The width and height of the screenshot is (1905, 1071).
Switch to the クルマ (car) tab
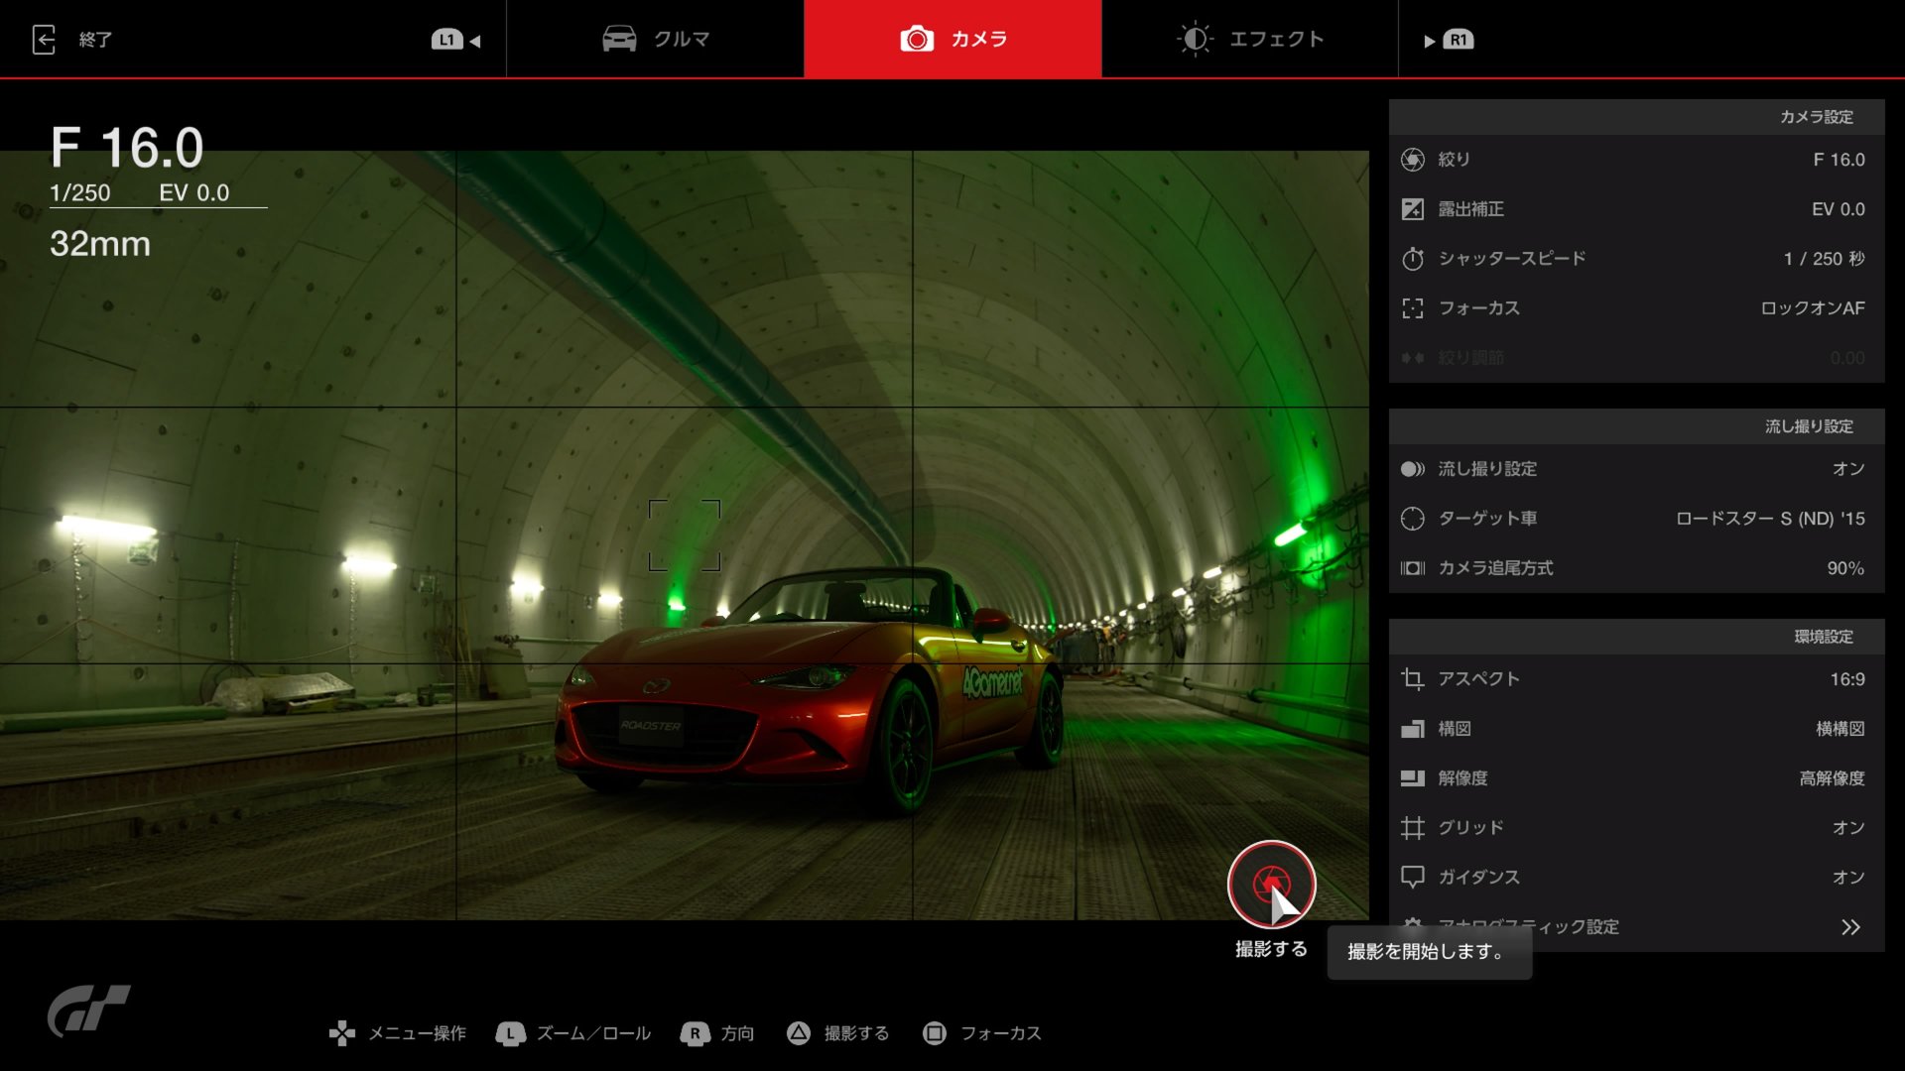click(656, 40)
